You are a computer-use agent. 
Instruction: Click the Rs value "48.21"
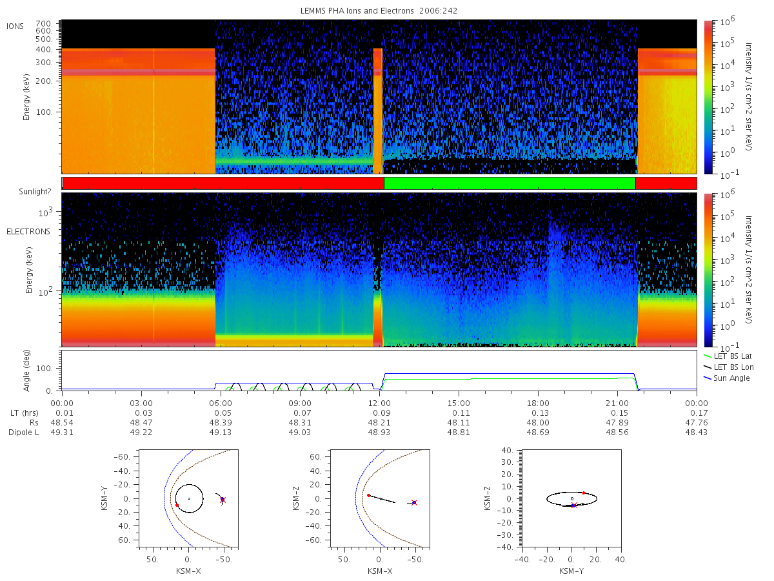(379, 422)
